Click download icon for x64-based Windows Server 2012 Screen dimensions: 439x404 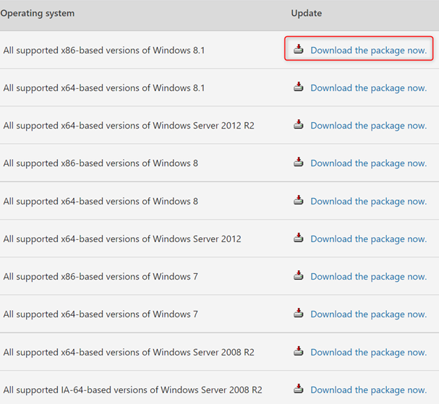pyautogui.click(x=299, y=238)
